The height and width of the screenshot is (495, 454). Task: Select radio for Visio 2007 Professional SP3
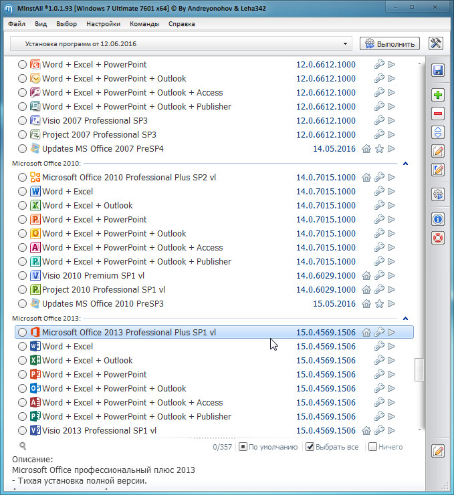click(22, 120)
